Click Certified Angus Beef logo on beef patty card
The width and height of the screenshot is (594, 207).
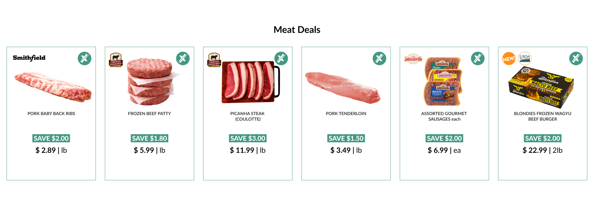coord(116,60)
